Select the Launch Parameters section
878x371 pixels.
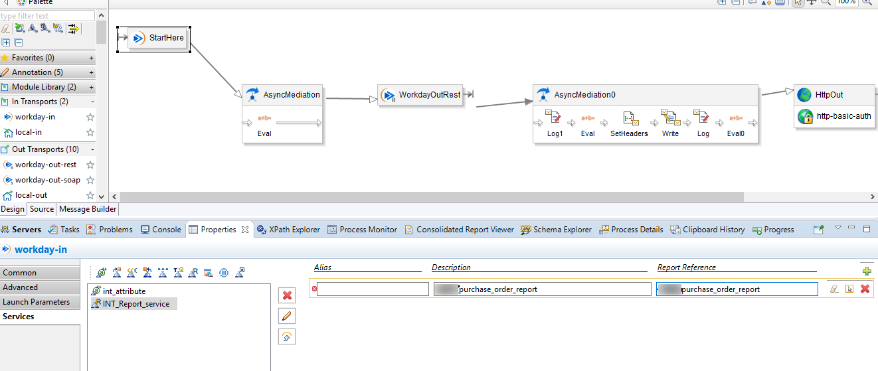click(x=40, y=302)
